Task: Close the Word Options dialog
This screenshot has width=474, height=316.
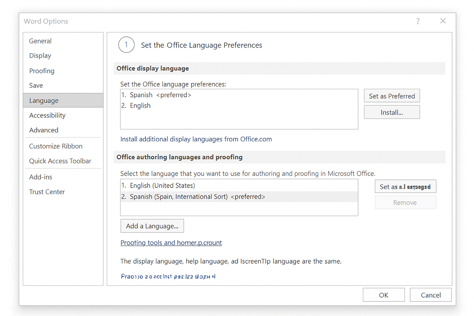Action: click(443, 21)
